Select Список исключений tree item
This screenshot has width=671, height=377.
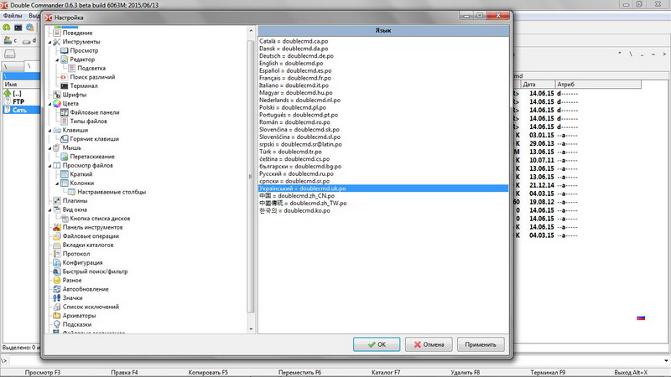tap(91, 307)
